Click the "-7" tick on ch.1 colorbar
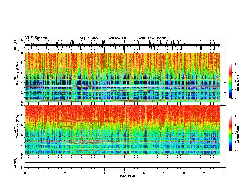 point(234,98)
